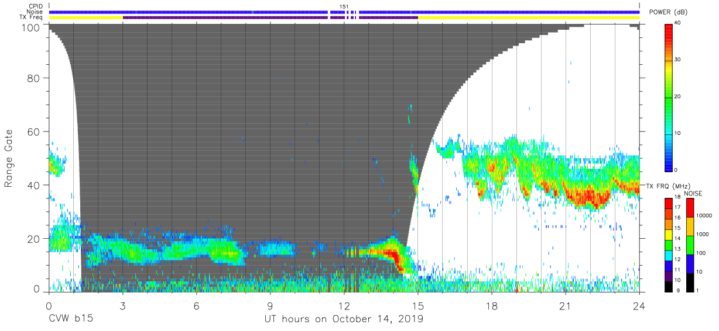This screenshot has height=331, width=719.
Task: Click the yellow TX Freq bar section after 15 UT
Action: click(529, 18)
